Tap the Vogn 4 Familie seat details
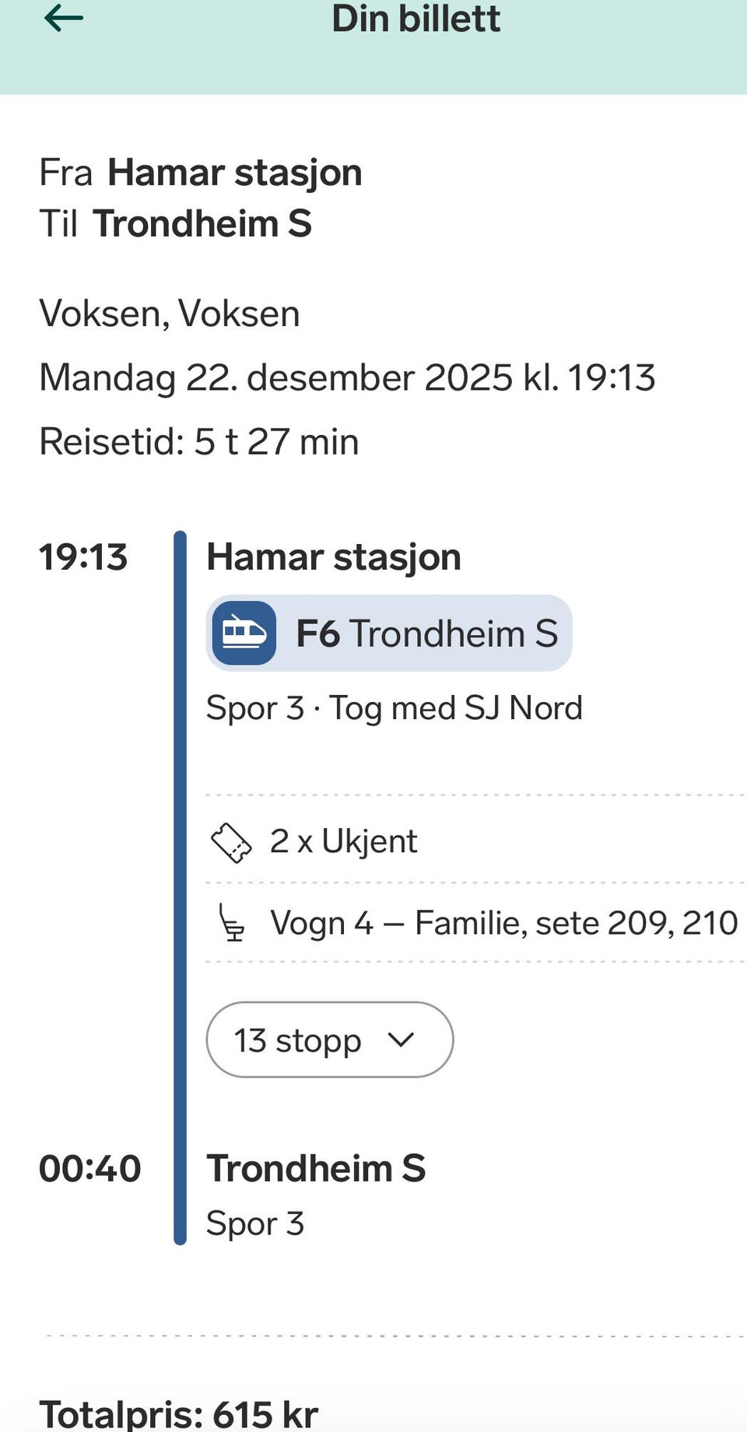 [x=503, y=923]
